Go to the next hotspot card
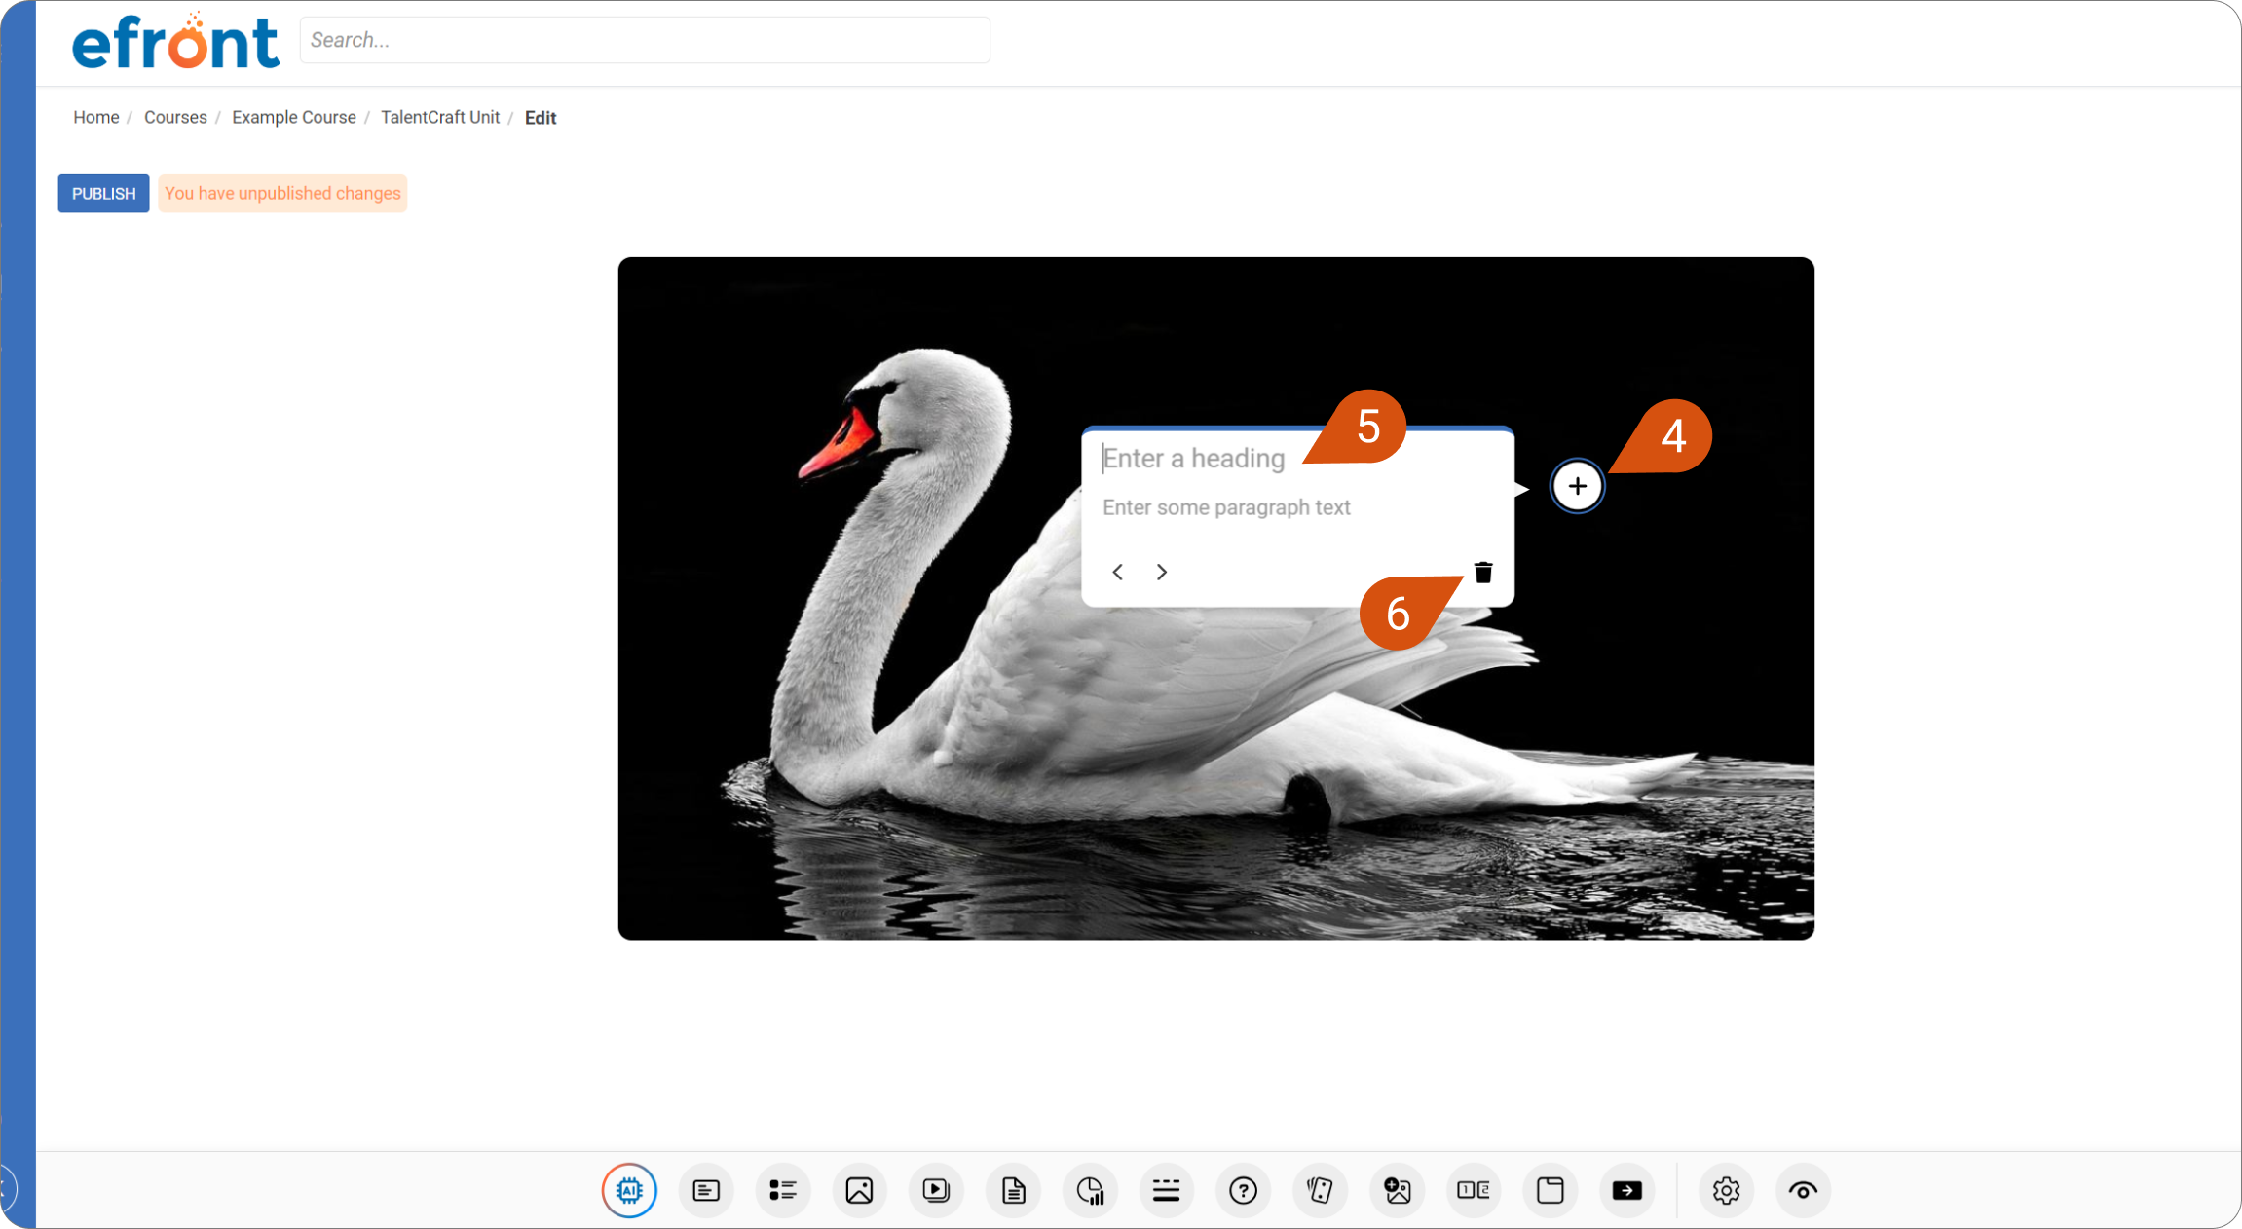Image resolution: width=2242 pixels, height=1229 pixels. click(x=1161, y=573)
